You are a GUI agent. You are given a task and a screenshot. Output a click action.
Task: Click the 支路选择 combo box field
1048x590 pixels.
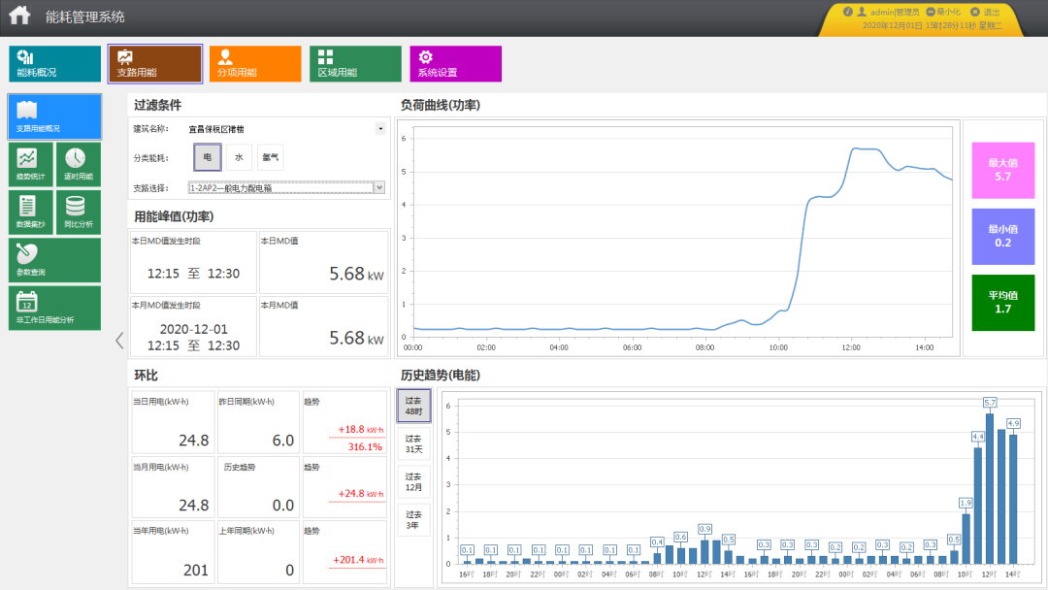tap(286, 187)
